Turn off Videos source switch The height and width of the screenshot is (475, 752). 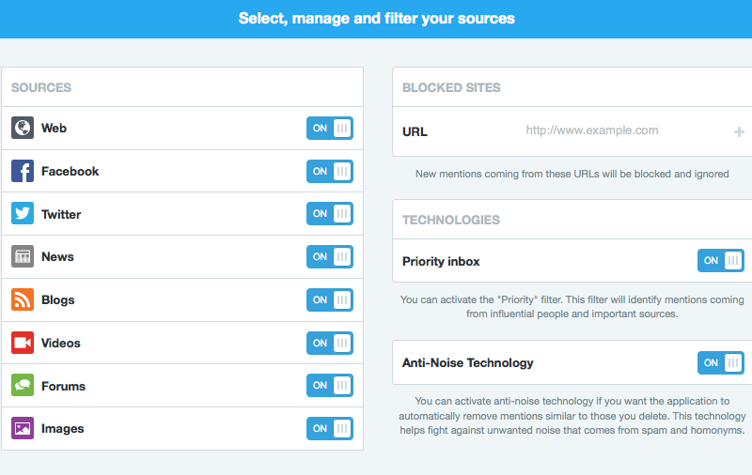[x=330, y=343]
